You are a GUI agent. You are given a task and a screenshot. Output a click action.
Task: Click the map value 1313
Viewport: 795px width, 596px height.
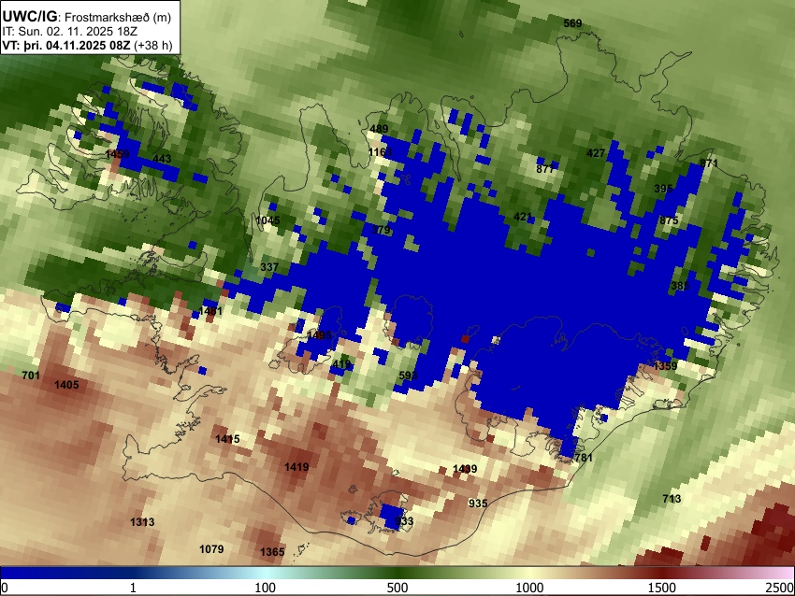click(x=142, y=522)
